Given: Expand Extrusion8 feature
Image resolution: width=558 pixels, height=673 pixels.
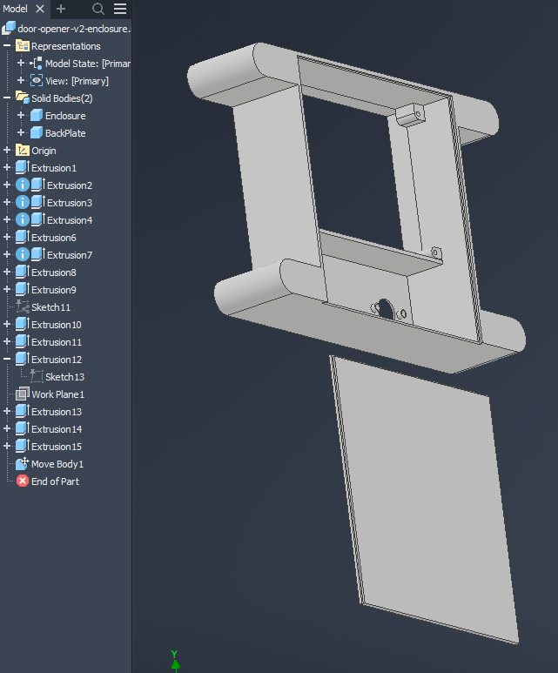Looking at the screenshot, I should click(x=7, y=272).
